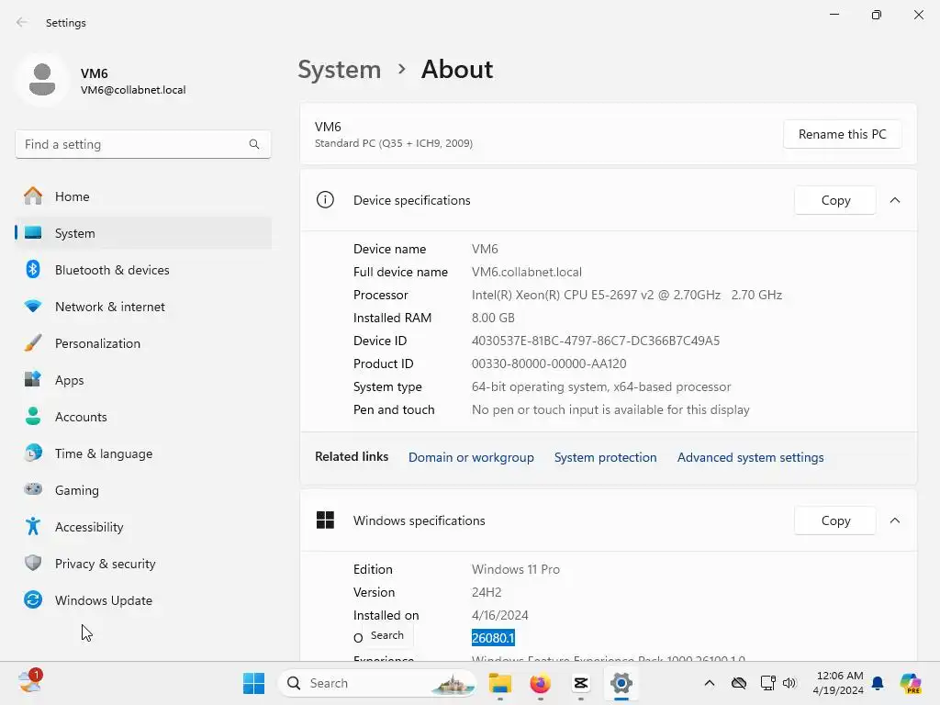940x705 pixels.
Task: Click the search magnifier in Find a setting
Action: pos(254,144)
